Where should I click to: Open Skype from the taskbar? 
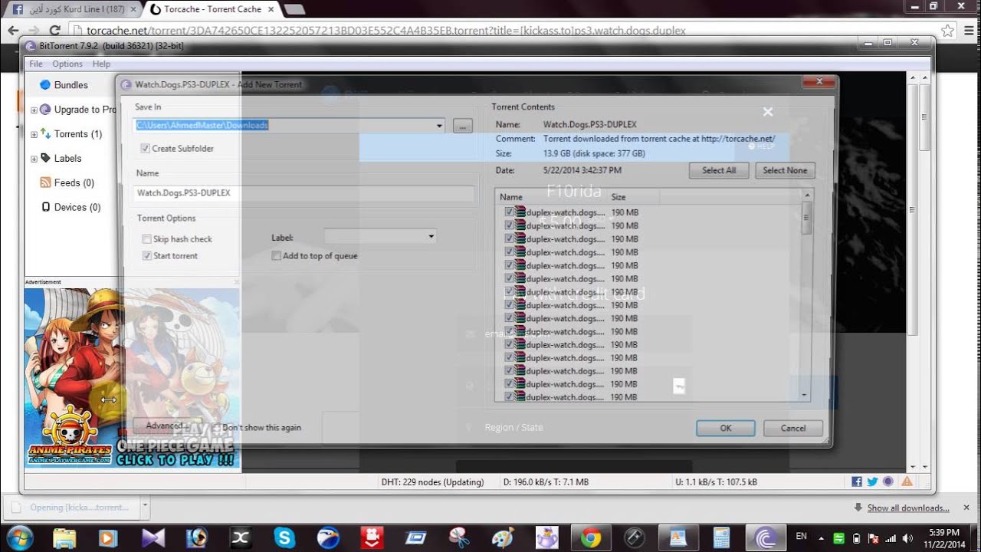tap(284, 537)
